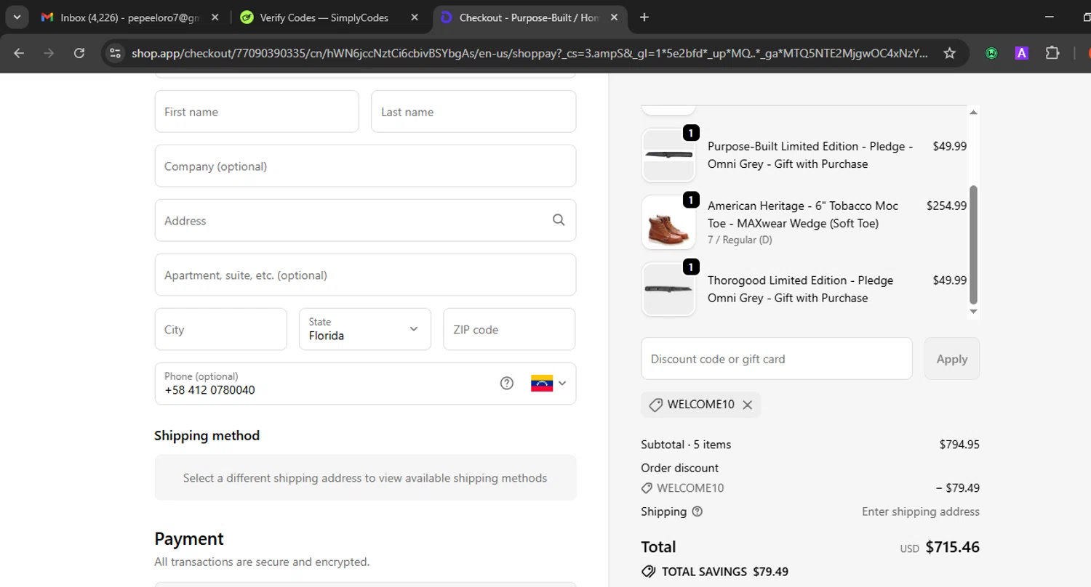Image resolution: width=1091 pixels, height=587 pixels.
Task: Click the First name field
Action: [257, 111]
